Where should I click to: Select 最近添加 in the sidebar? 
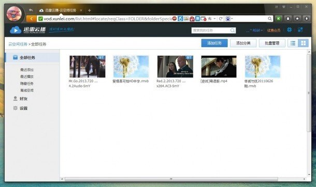pos(27,70)
